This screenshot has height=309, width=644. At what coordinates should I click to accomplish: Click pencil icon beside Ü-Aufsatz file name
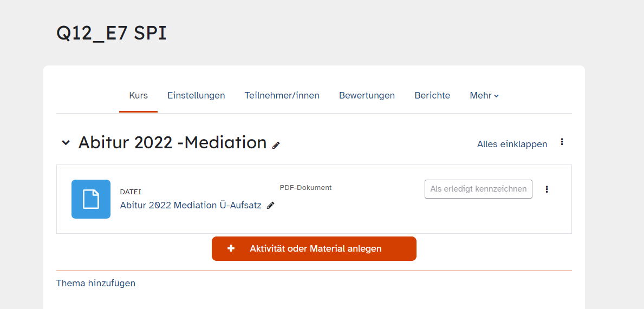(x=271, y=206)
